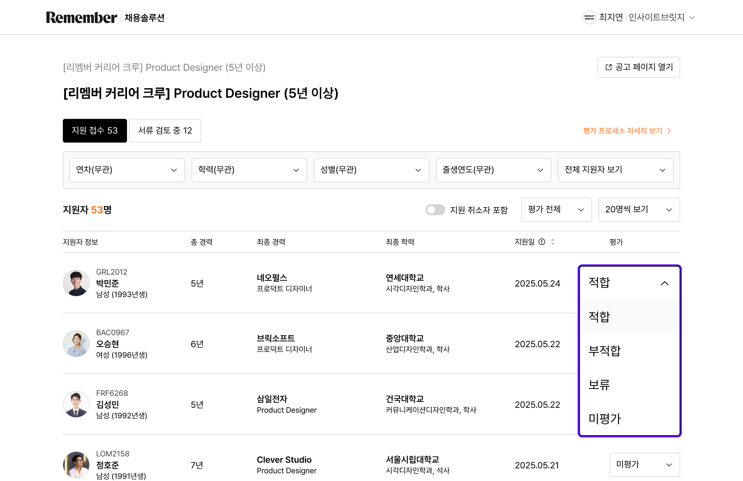Viewport: 743px width, 481px height.
Task: Click the 평가 column header
Action: click(616, 242)
